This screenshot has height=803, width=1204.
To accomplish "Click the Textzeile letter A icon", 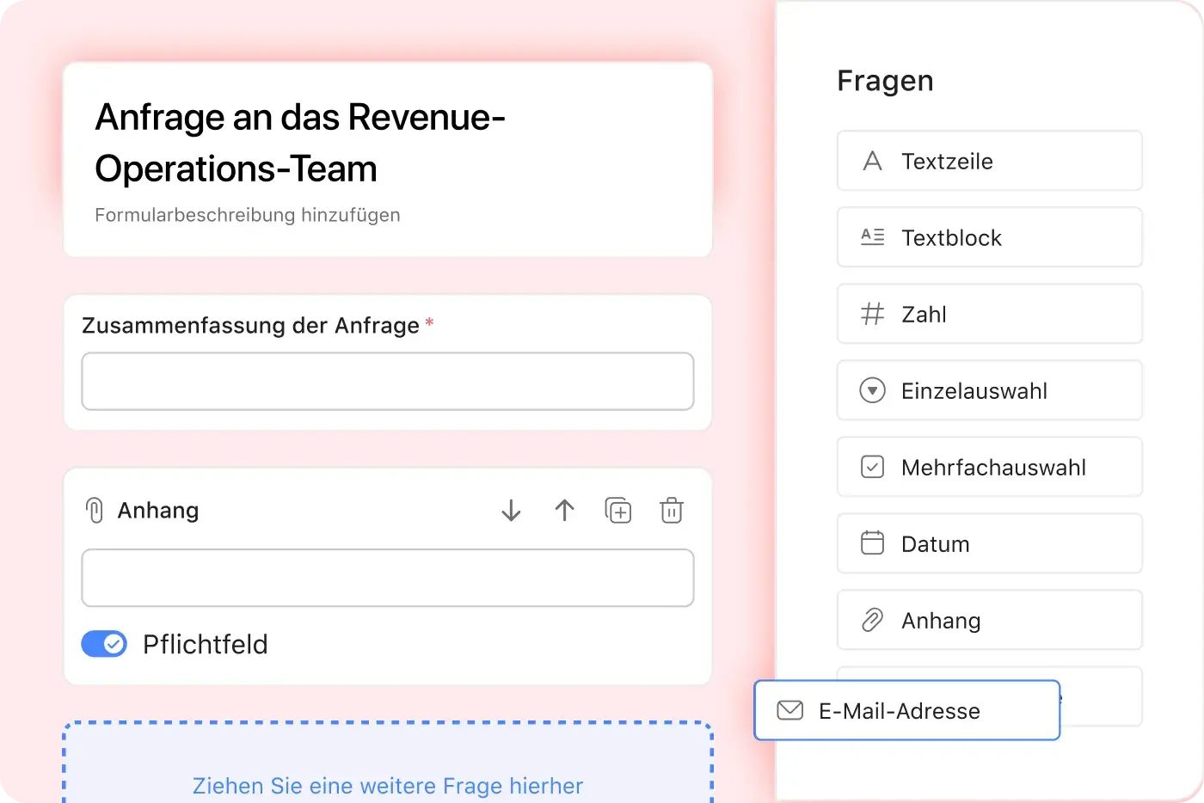I will [x=872, y=161].
